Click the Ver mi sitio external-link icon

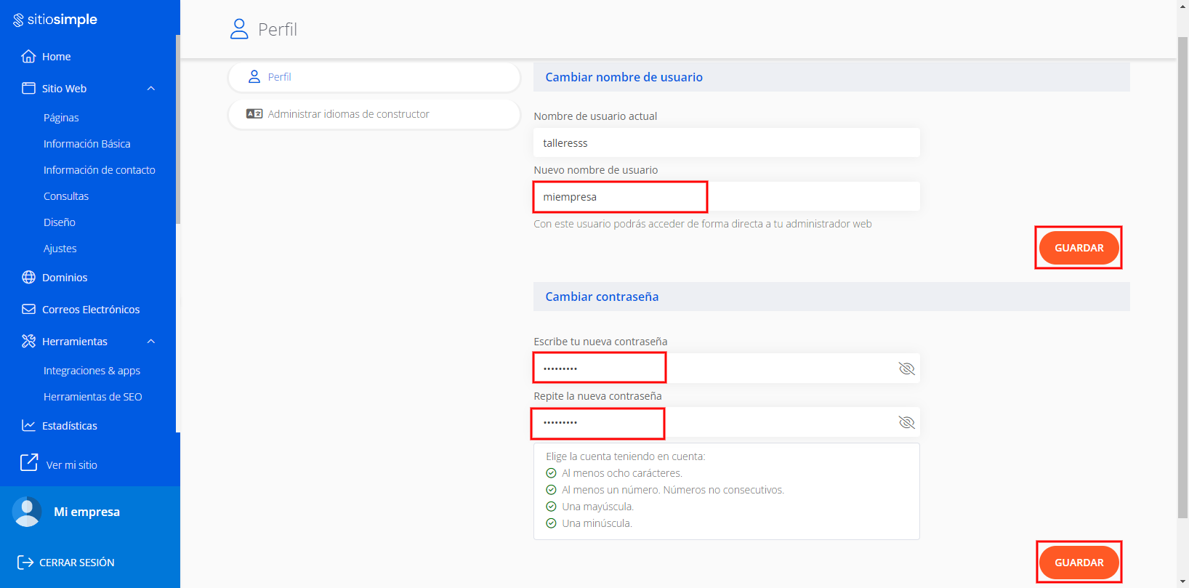(x=29, y=463)
